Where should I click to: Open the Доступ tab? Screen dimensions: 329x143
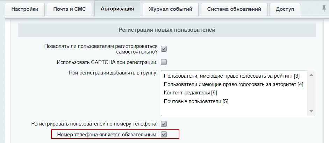(x=285, y=9)
